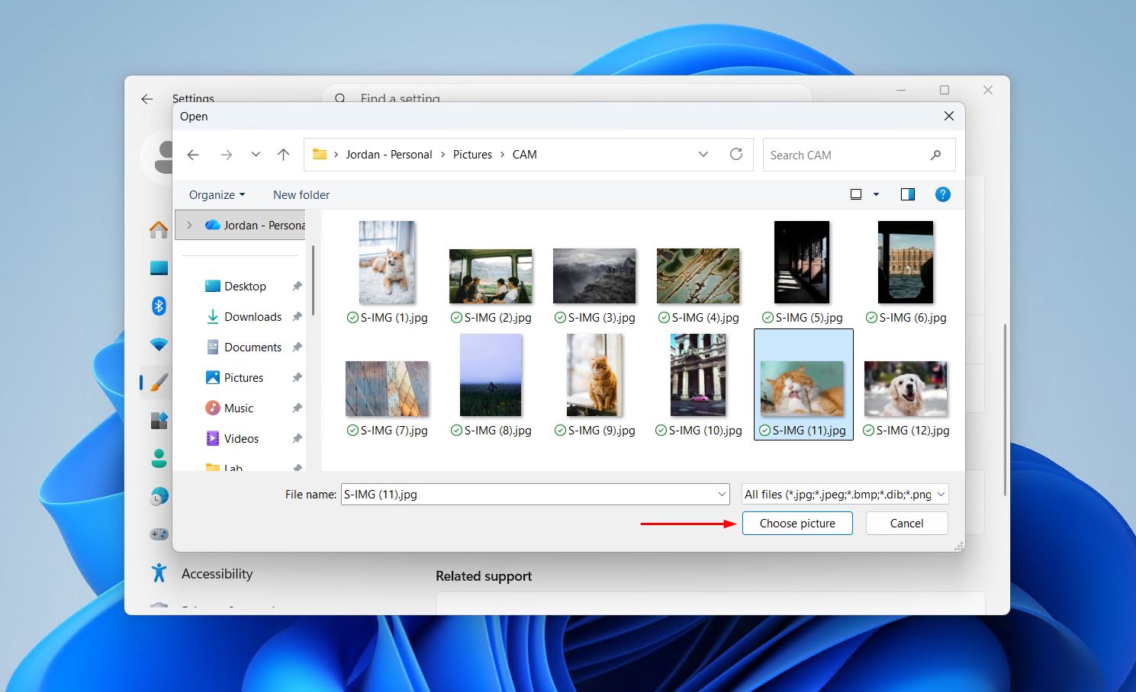Select S-IMG (4).jpg thumbnail
Viewport: 1136px width, 692px height.
698,276
